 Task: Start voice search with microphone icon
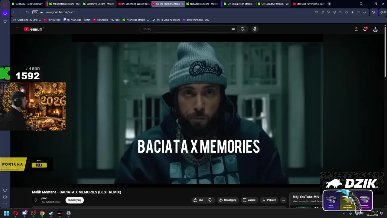[255, 29]
